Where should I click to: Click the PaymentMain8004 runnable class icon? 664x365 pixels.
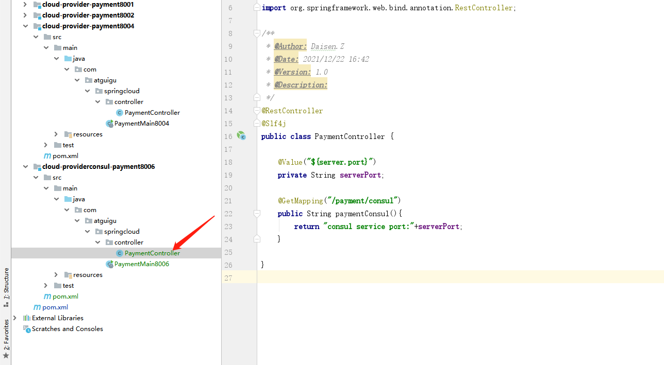click(109, 124)
